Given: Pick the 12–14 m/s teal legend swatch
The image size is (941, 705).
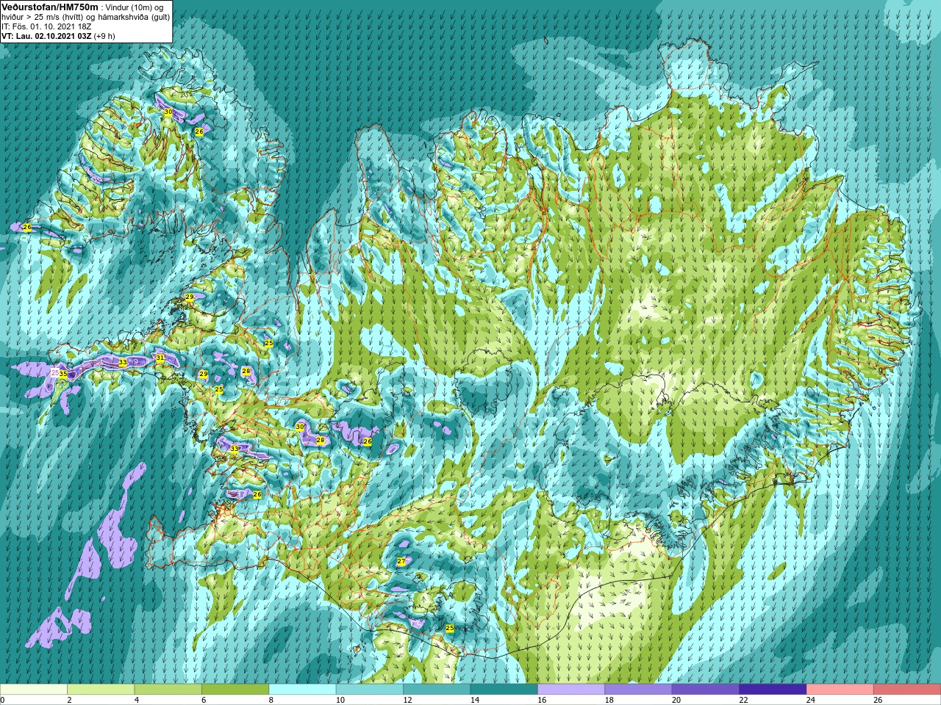Looking at the screenshot, I should (437, 690).
